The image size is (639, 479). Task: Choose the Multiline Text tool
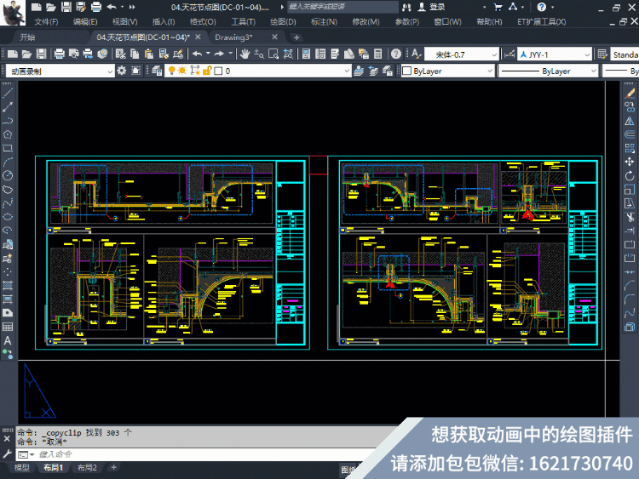pyautogui.click(x=8, y=340)
